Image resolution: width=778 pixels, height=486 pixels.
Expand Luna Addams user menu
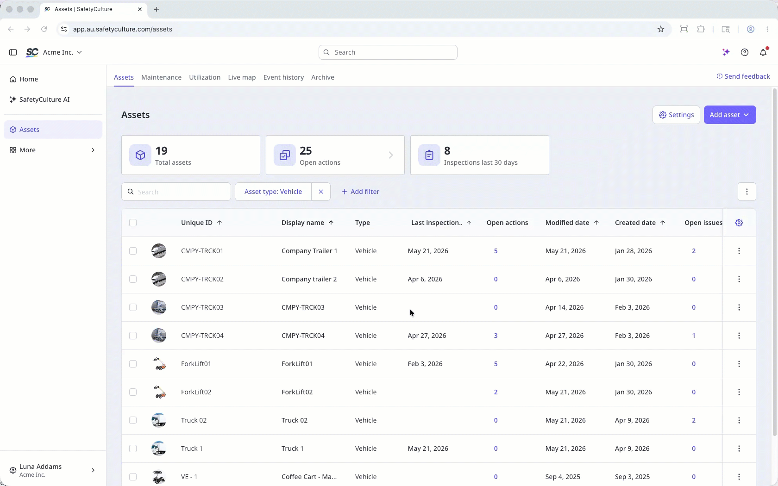tap(53, 470)
